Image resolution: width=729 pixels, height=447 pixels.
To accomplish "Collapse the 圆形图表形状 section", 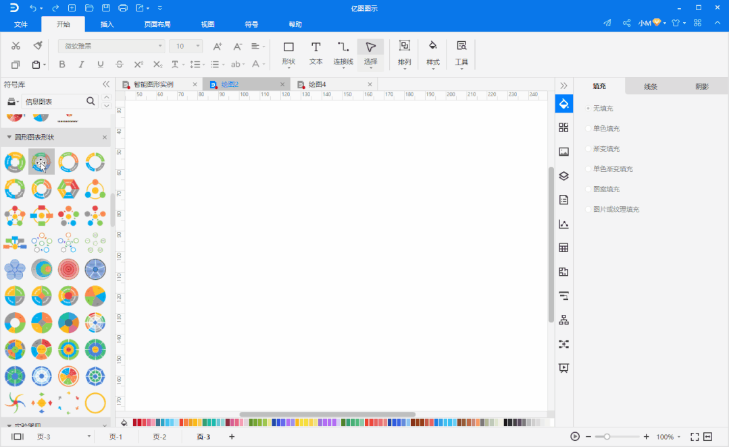I will [9, 138].
